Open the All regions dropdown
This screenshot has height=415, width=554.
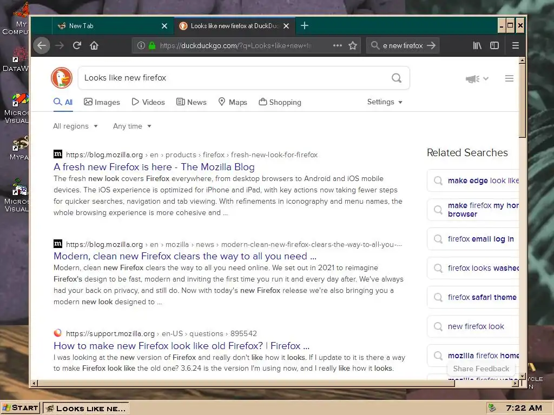[75, 126]
